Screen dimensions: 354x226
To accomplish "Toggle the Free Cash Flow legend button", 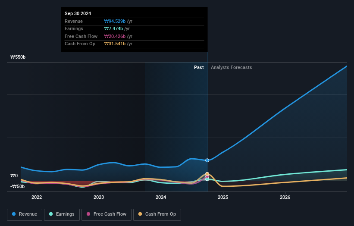I will point(107,214).
